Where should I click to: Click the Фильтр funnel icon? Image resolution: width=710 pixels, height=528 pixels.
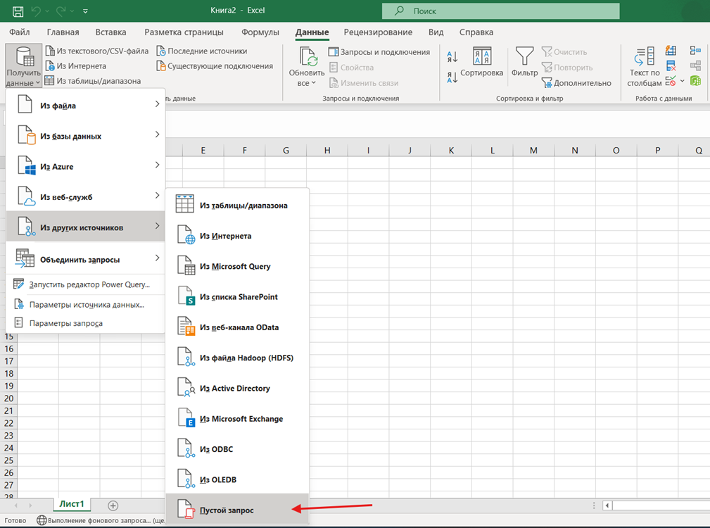click(x=524, y=56)
